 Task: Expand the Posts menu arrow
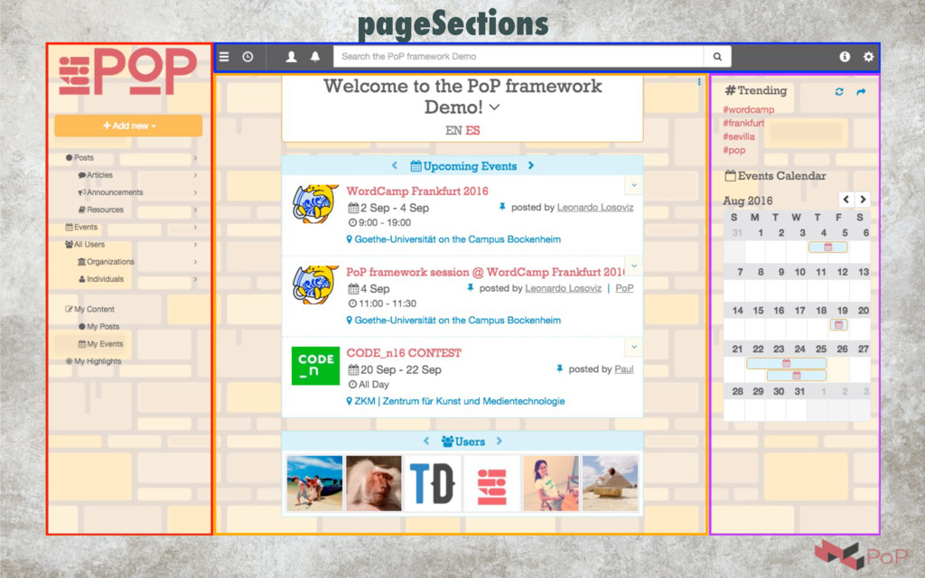tap(195, 157)
